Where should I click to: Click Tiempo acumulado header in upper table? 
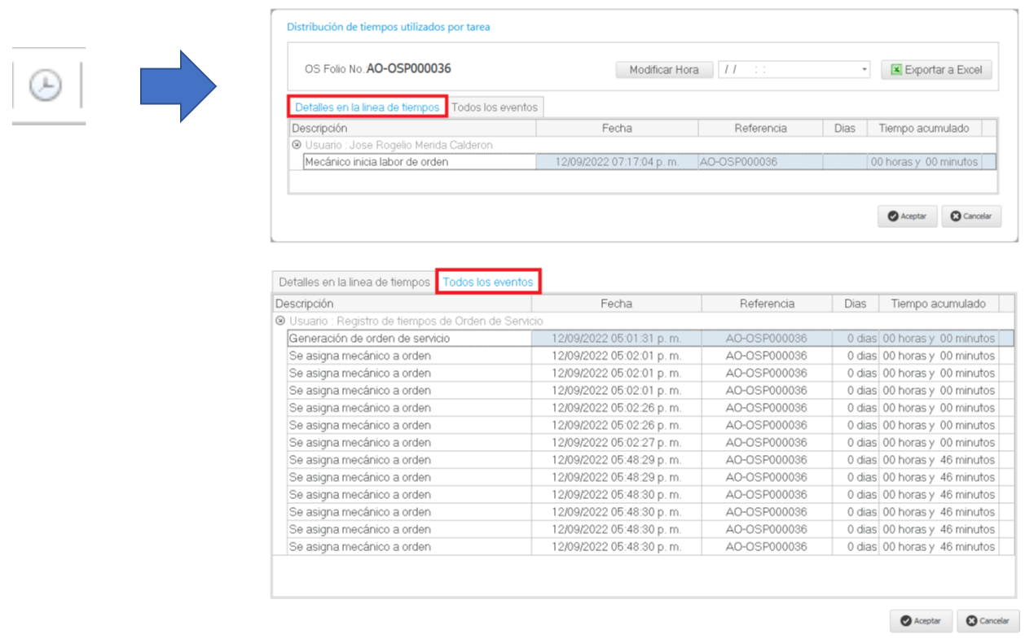(x=924, y=128)
